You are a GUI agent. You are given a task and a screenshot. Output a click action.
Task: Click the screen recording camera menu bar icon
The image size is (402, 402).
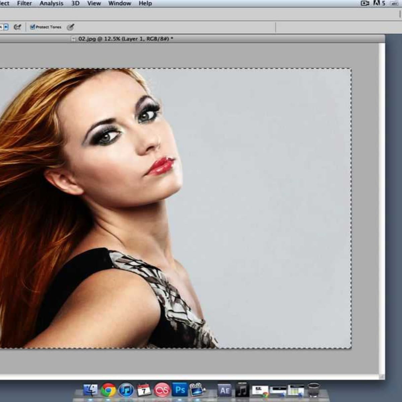[x=365, y=3]
